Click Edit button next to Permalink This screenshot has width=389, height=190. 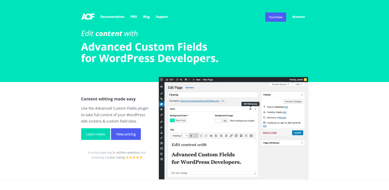pos(223,101)
